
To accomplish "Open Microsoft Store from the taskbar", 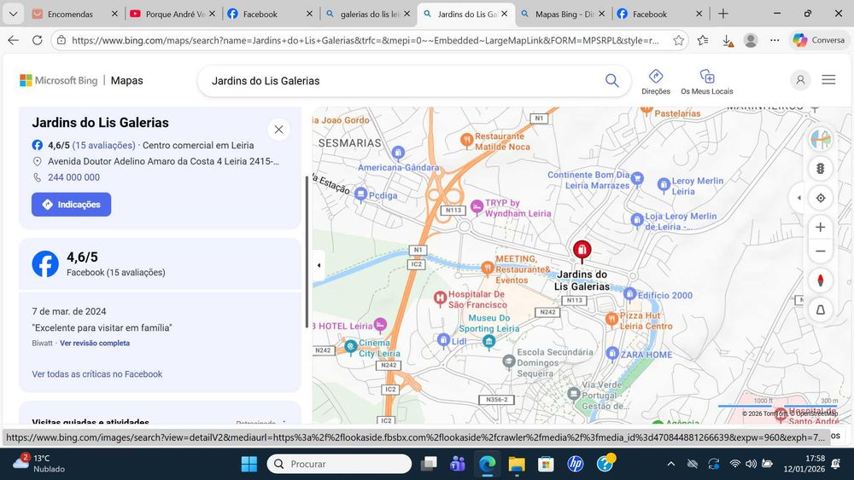I will click(546, 464).
